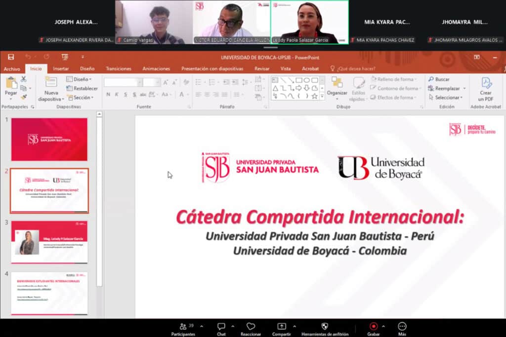Select the Format Painter (Copiar formato) icon
This screenshot has height=337, width=506.
(x=23, y=96)
